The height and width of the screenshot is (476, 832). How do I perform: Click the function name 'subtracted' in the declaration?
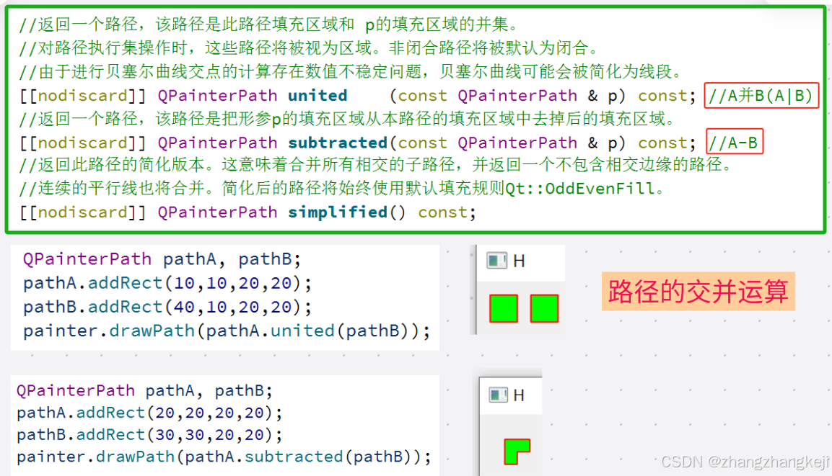pyautogui.click(x=338, y=143)
